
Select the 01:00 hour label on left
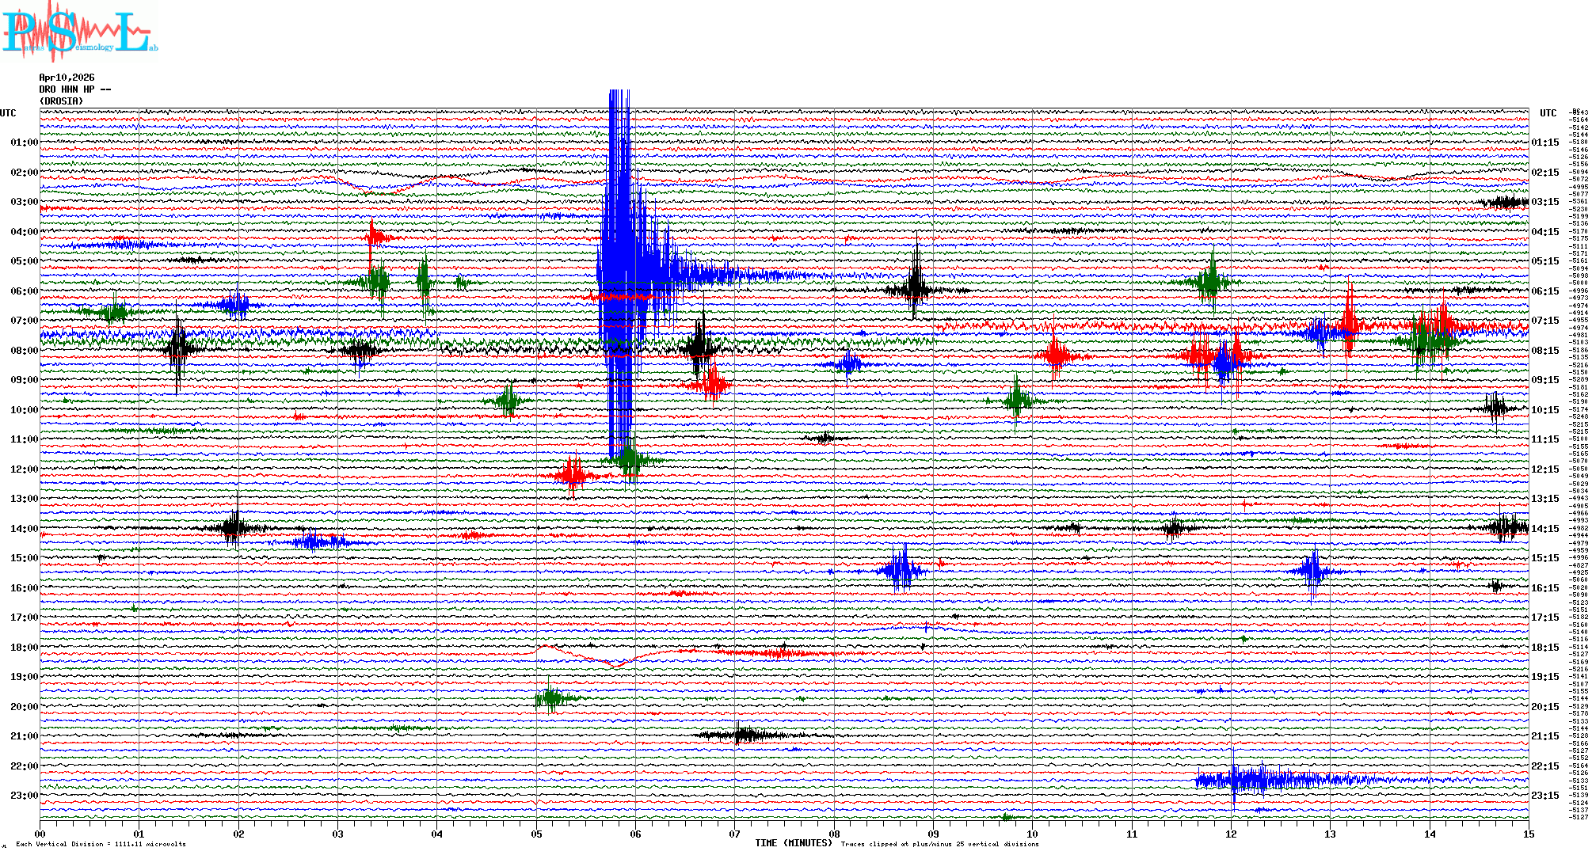tap(24, 142)
